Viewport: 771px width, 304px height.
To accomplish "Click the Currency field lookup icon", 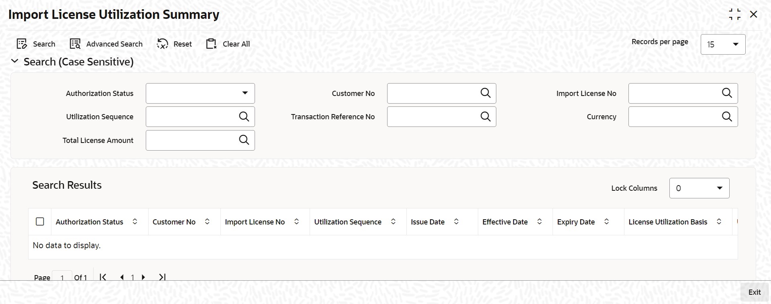I will click(x=727, y=116).
